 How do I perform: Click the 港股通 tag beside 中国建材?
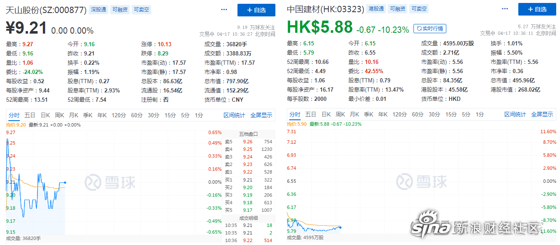click(376, 9)
